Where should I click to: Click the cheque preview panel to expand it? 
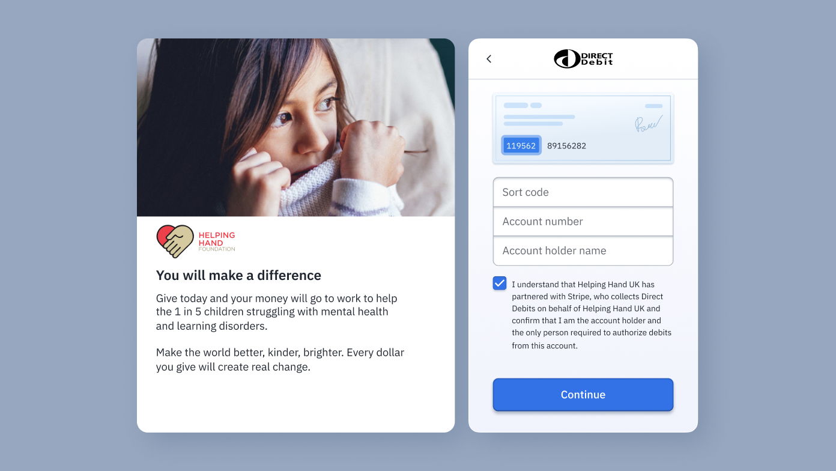[x=583, y=127]
